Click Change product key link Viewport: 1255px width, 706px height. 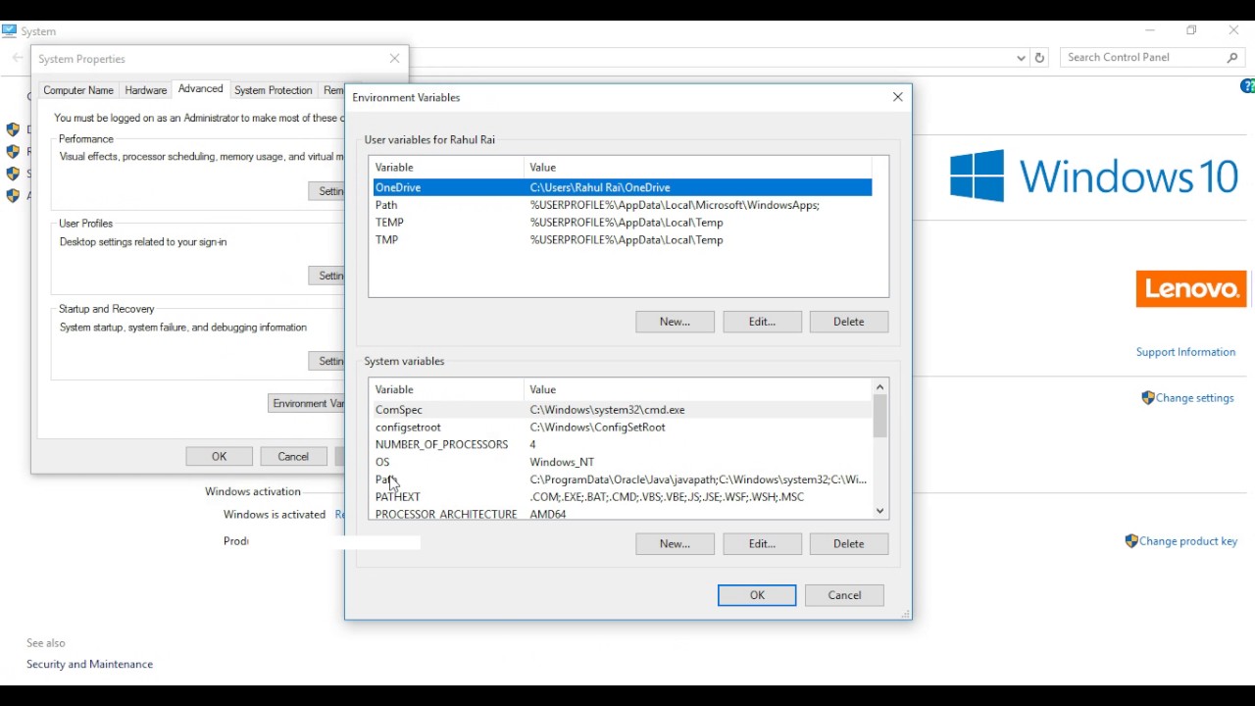[1188, 541]
